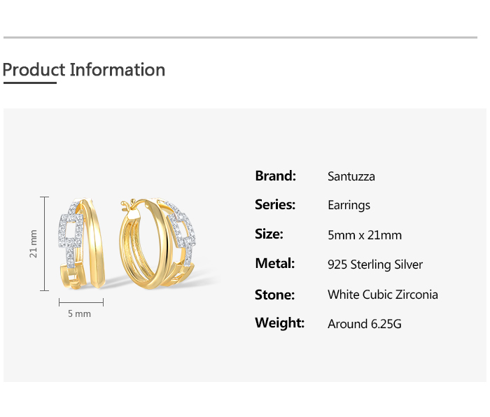Click the Series: label
490x417 pixels.
[x=275, y=204]
